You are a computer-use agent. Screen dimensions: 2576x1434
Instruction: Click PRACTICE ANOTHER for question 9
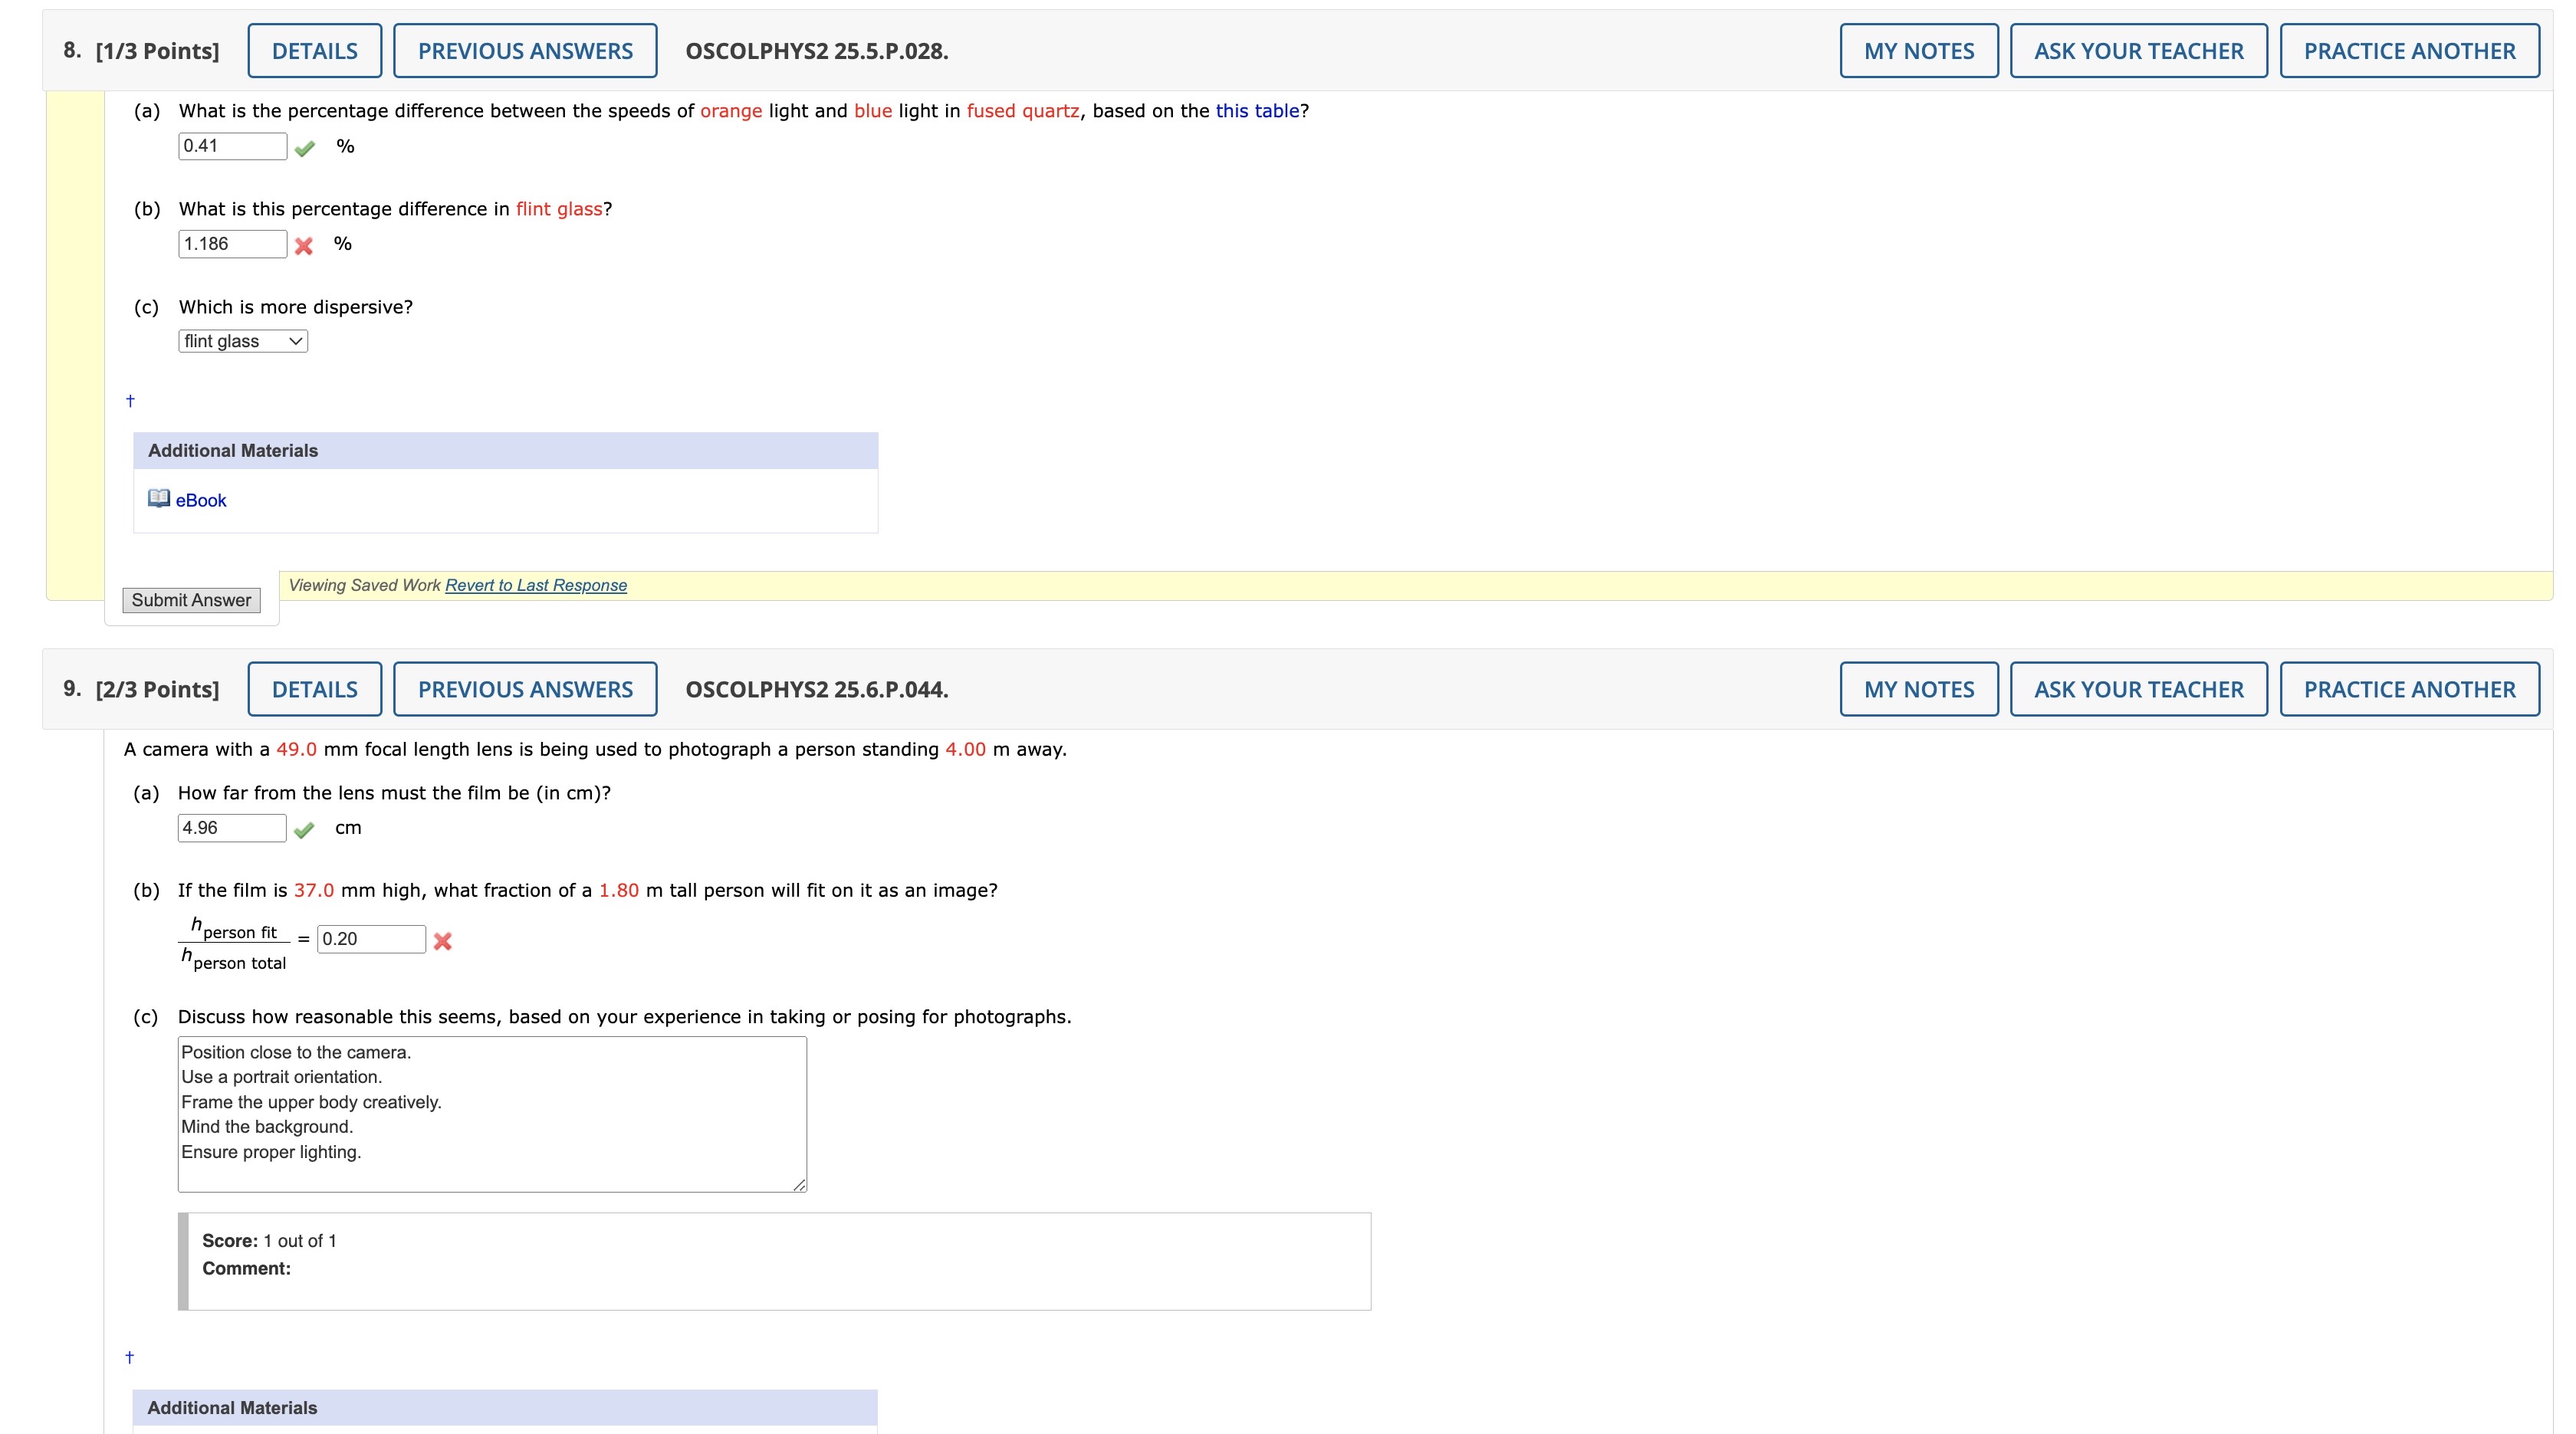click(x=2409, y=688)
